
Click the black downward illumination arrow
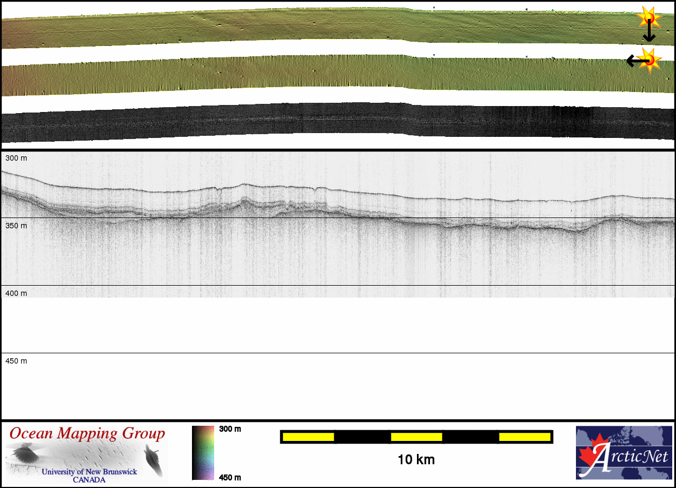coord(648,35)
